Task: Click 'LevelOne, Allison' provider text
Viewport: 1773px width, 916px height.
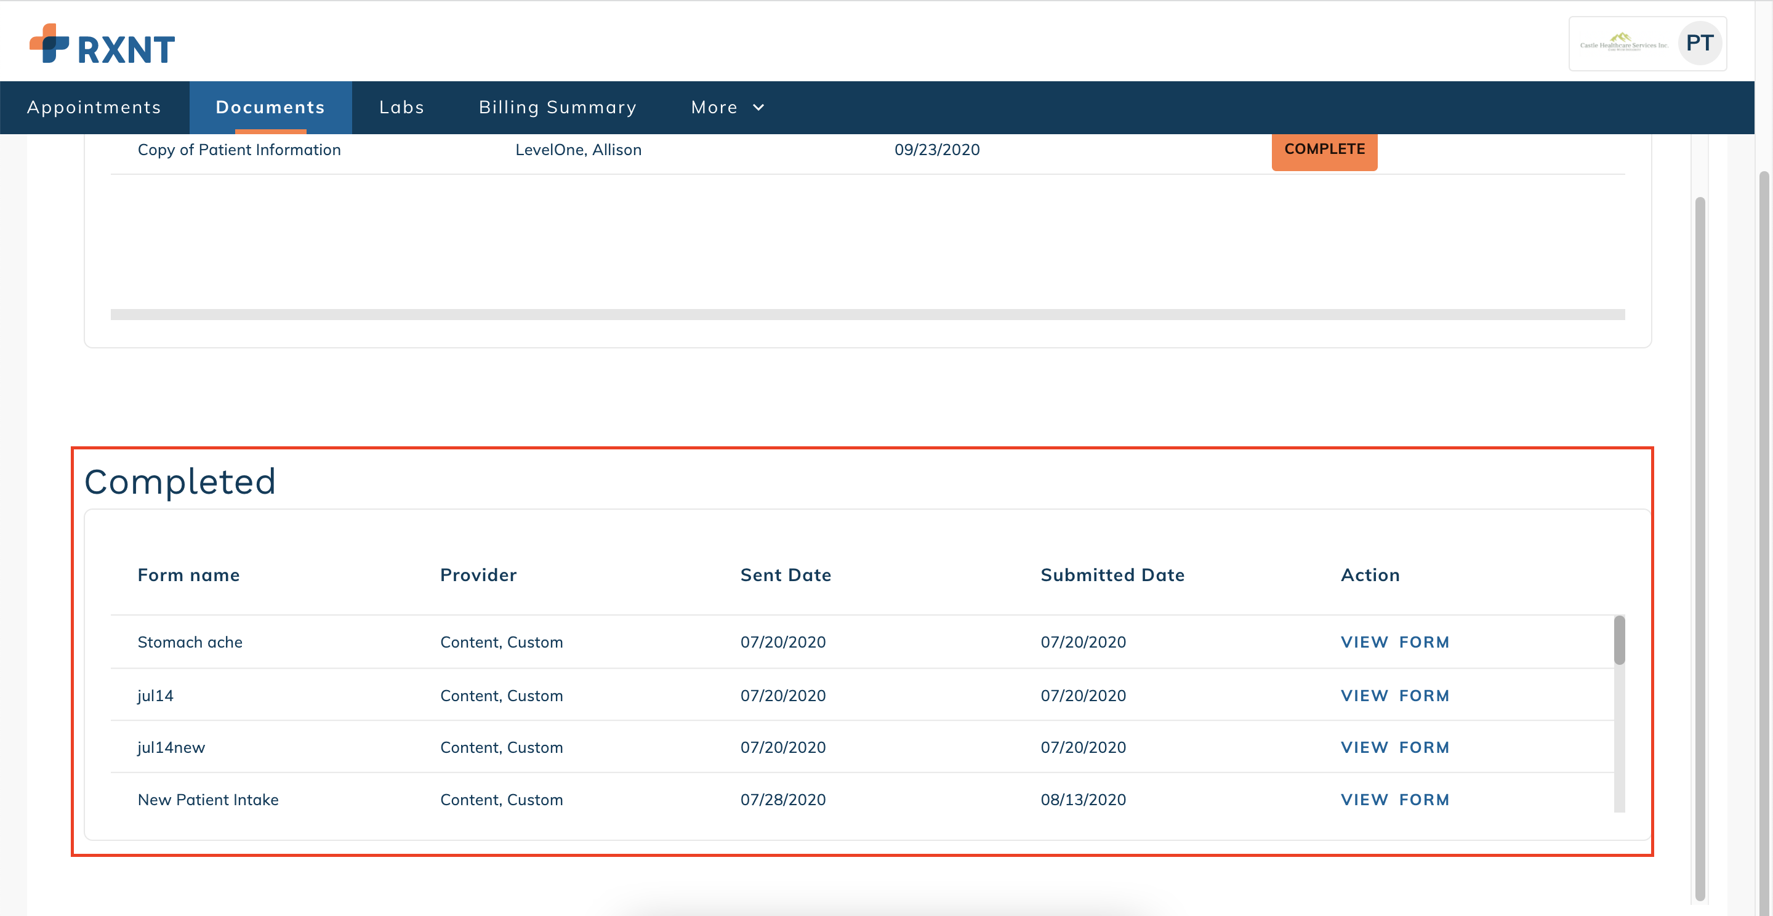Action: [x=578, y=150]
